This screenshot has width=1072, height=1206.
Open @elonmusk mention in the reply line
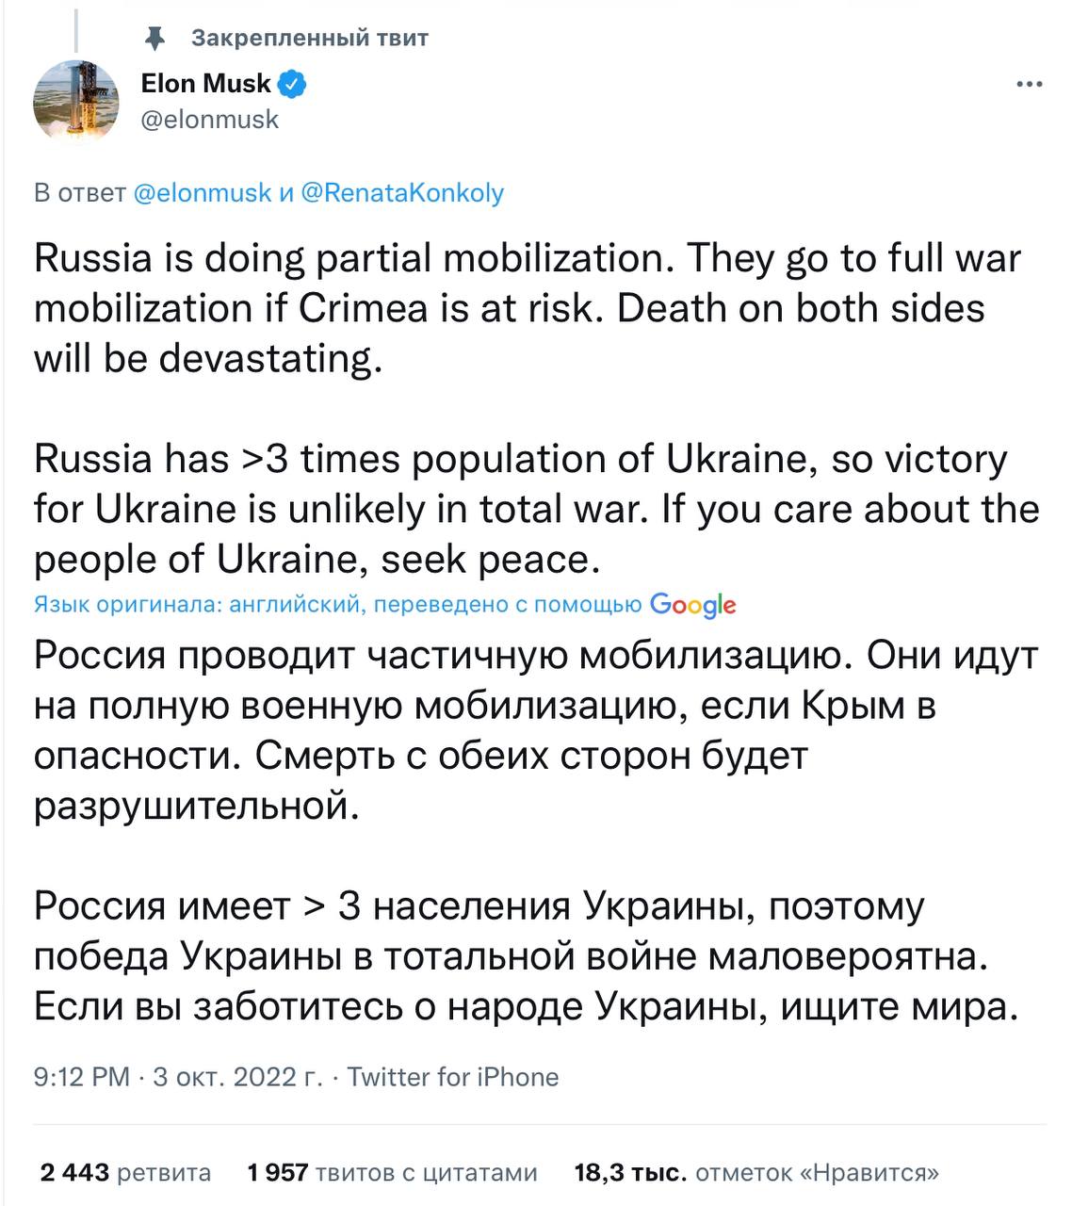[203, 193]
